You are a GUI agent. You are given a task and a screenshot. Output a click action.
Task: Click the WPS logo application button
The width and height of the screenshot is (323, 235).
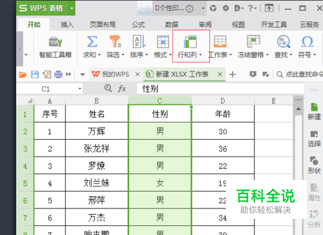pyautogui.click(x=41, y=8)
